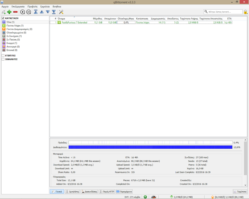Viewport: 249px width, 199px height.
Task: Click the Πρόοδος pieces progress bar
Action: [150, 143]
